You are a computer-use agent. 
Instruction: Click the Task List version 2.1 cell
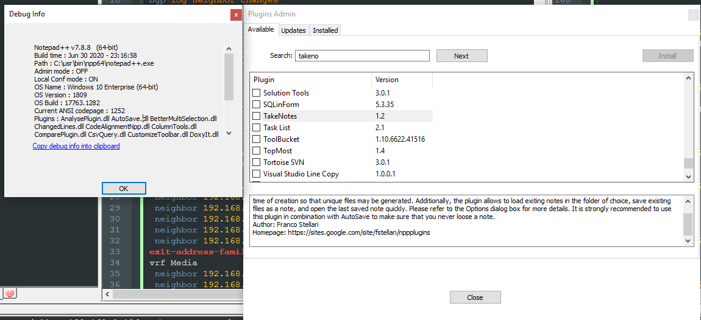click(380, 128)
